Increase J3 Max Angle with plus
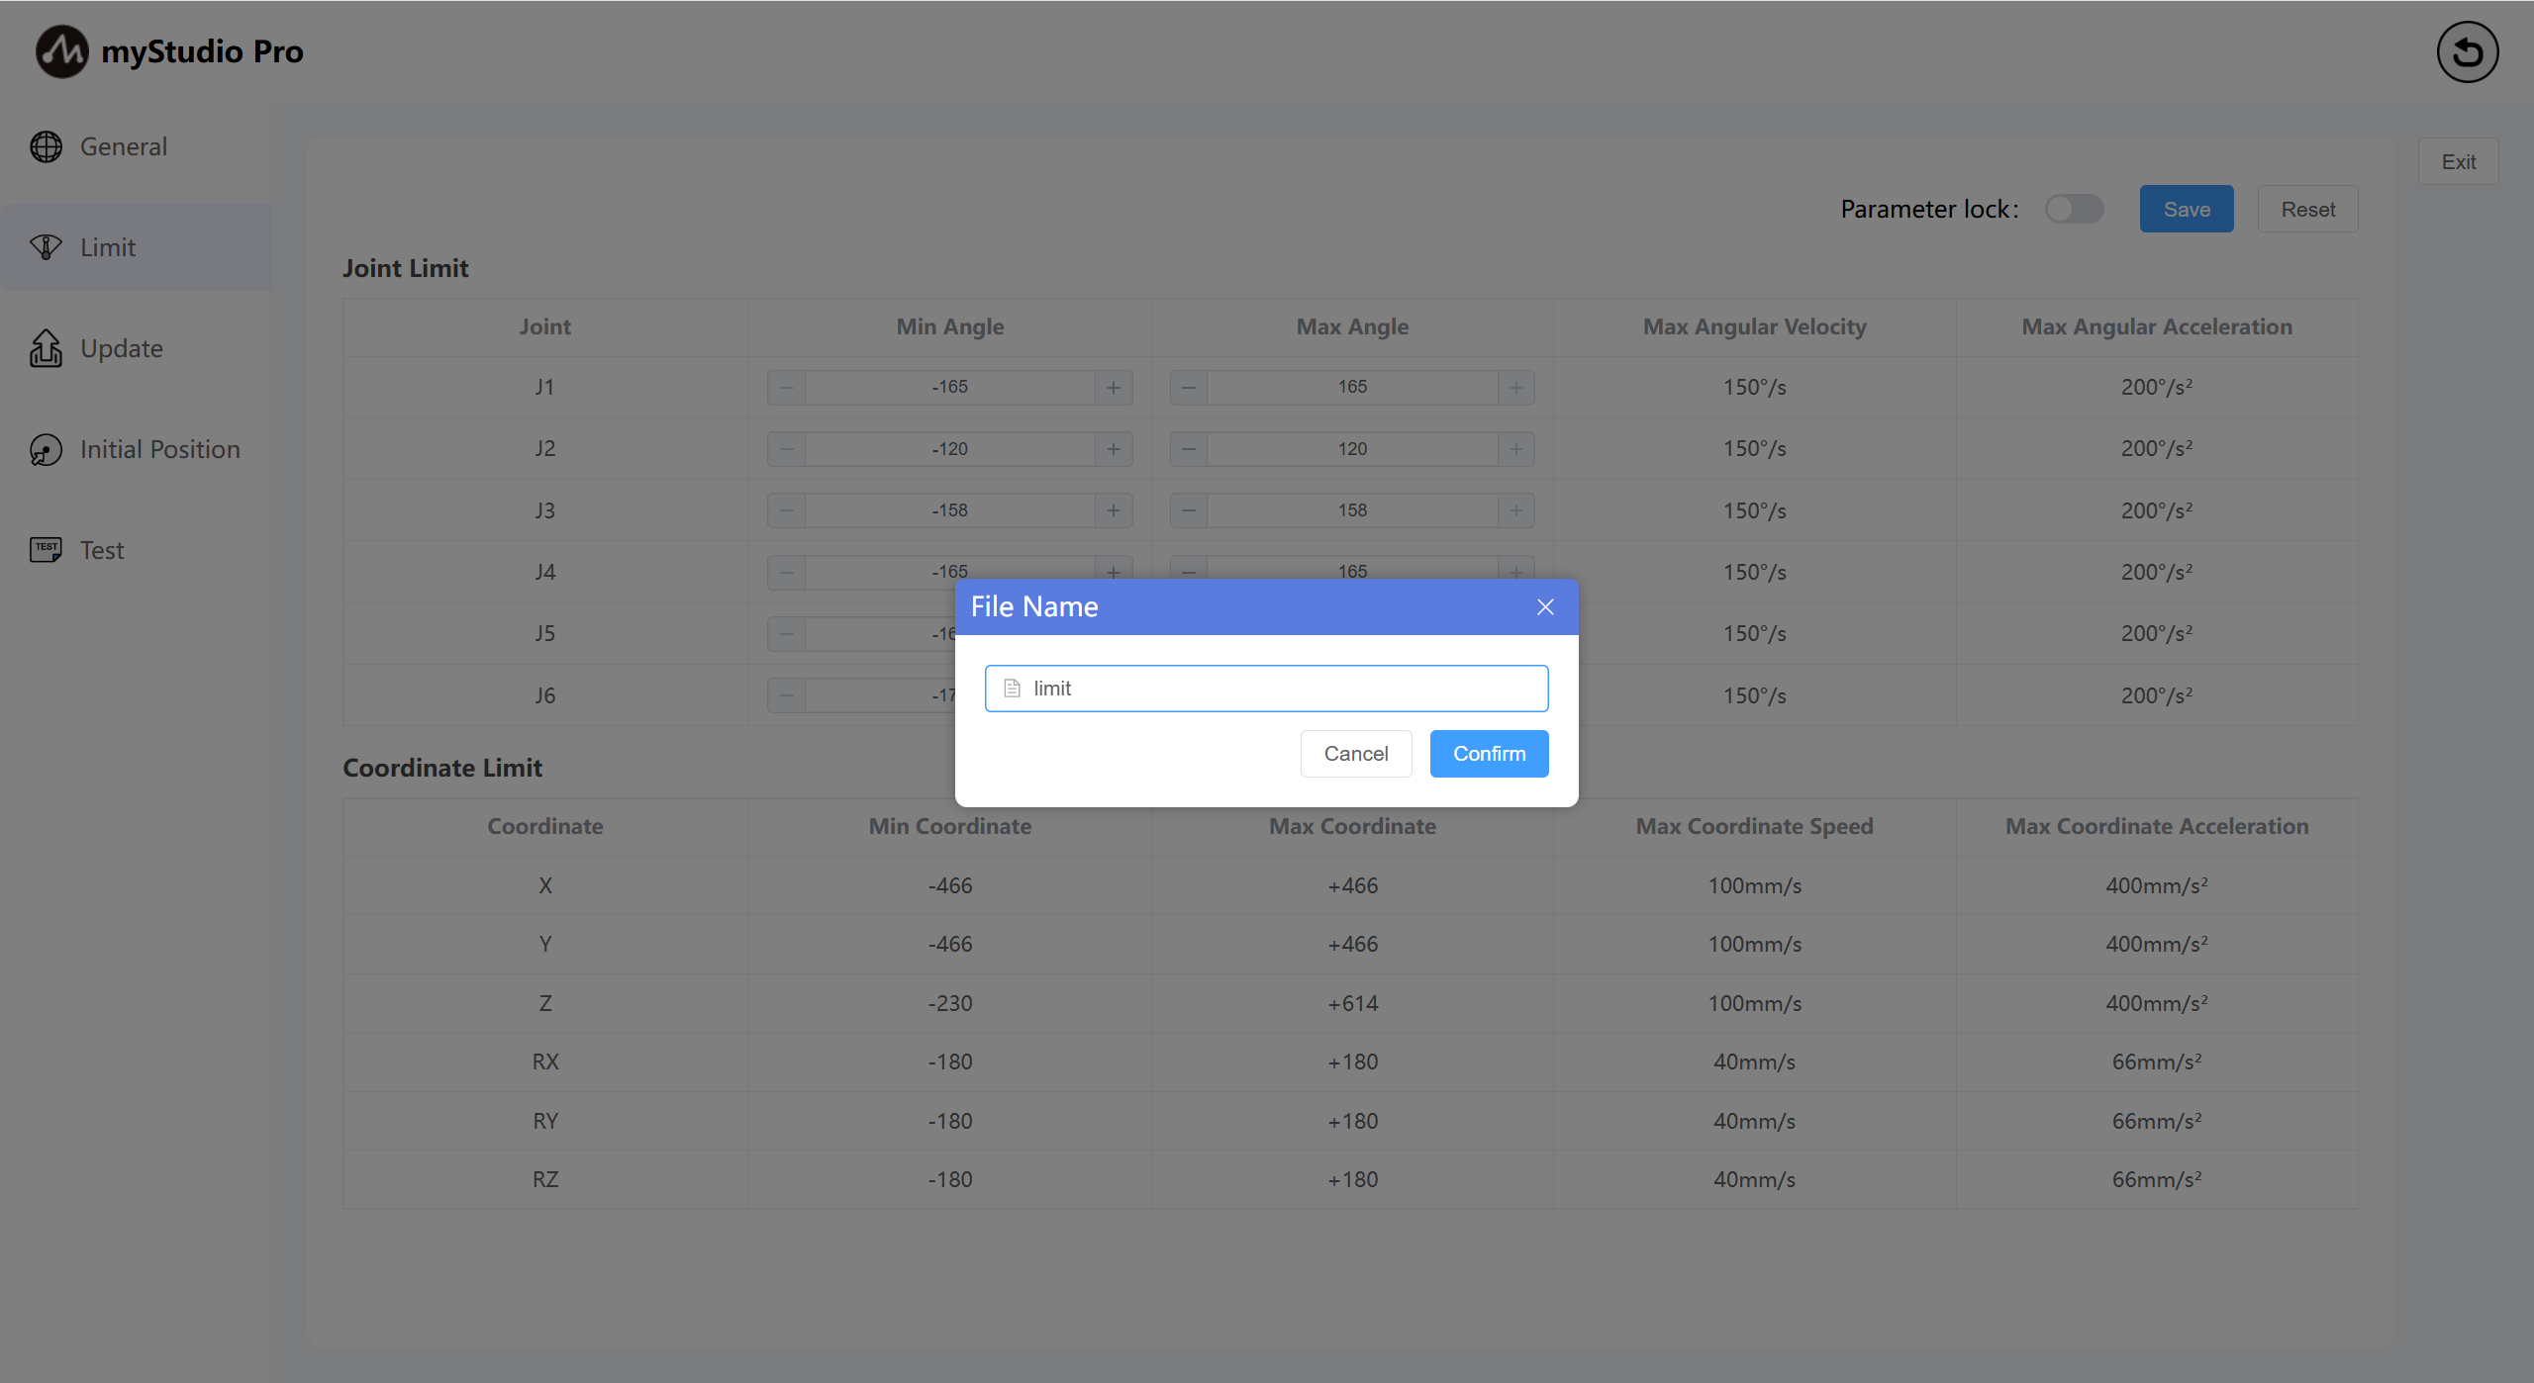The width and height of the screenshot is (2534, 1383). pyautogui.click(x=1515, y=510)
